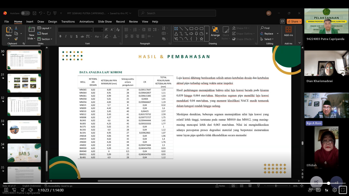Viewport: 349px width, 196px height.
Task: Select the 5-point star shape
Action: tap(202, 39)
